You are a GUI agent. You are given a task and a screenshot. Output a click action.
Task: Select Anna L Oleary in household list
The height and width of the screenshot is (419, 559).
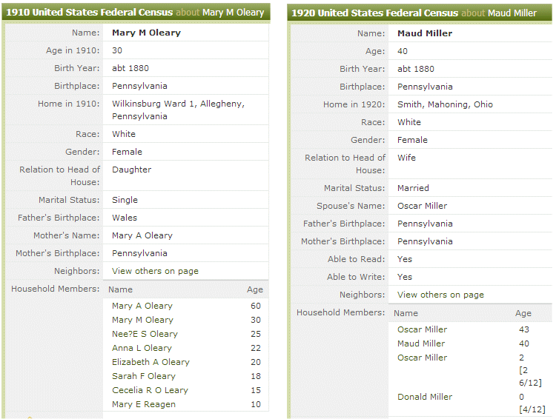[x=142, y=348]
